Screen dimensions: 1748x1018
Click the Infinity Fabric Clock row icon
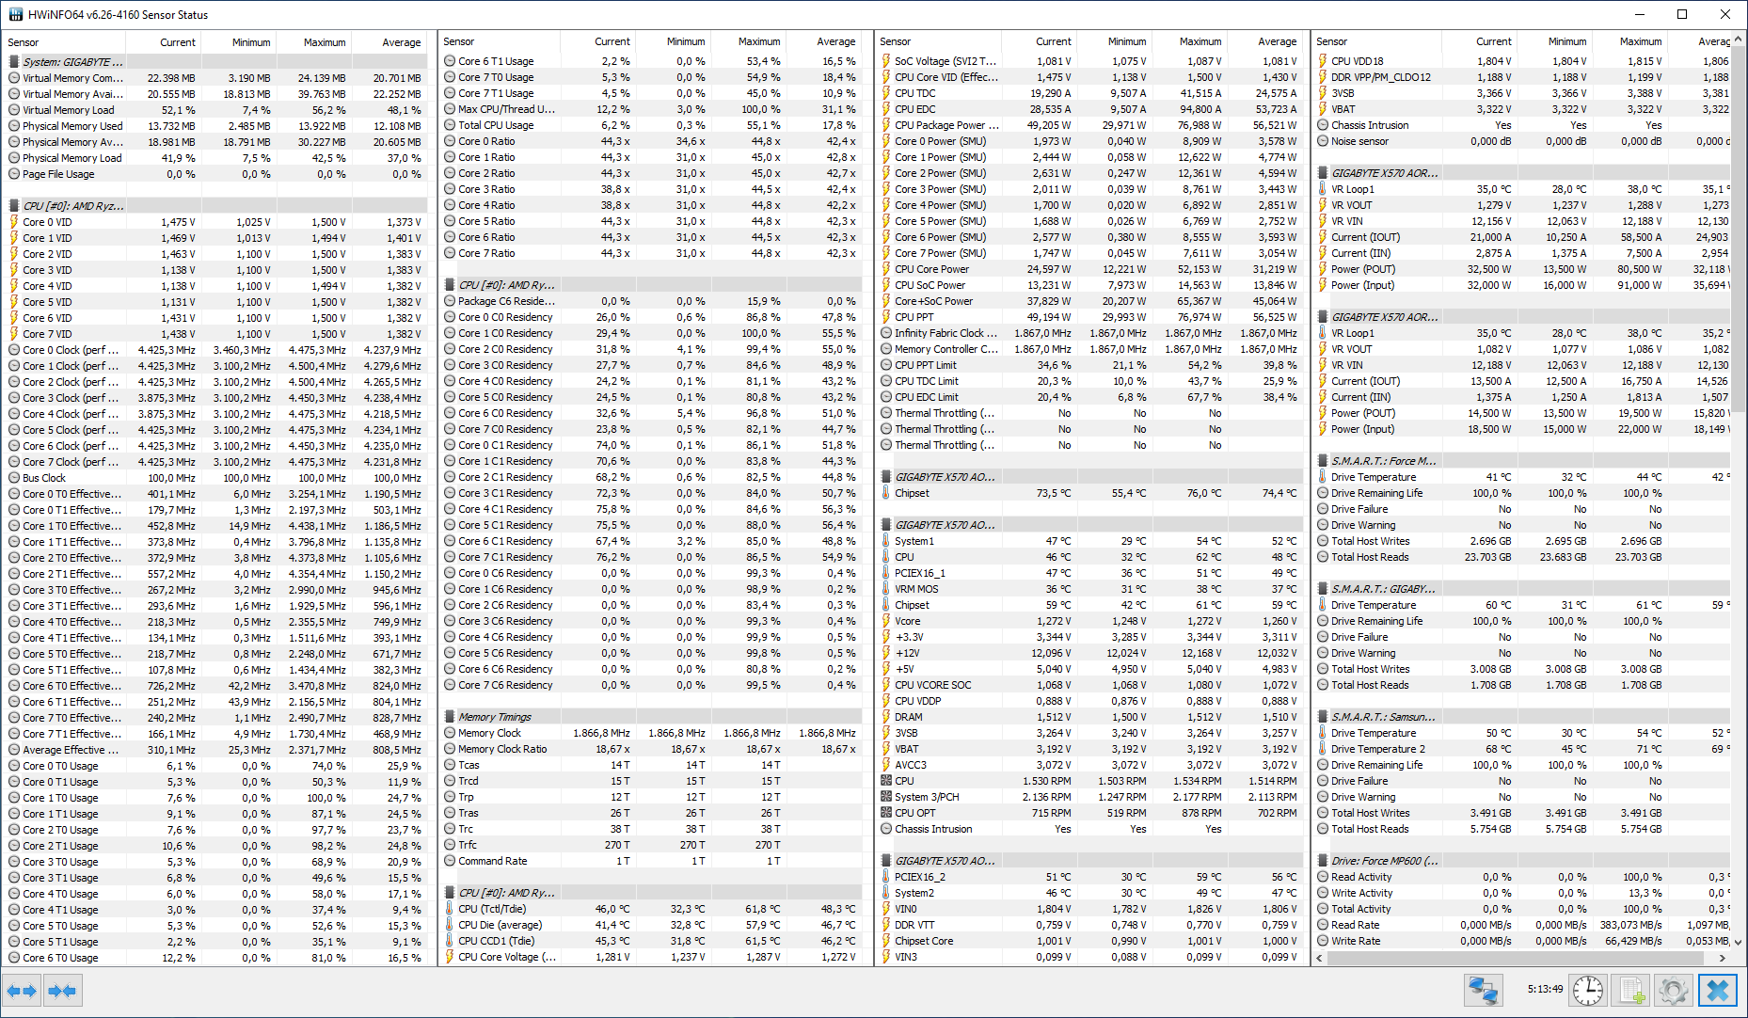pyautogui.click(x=886, y=333)
